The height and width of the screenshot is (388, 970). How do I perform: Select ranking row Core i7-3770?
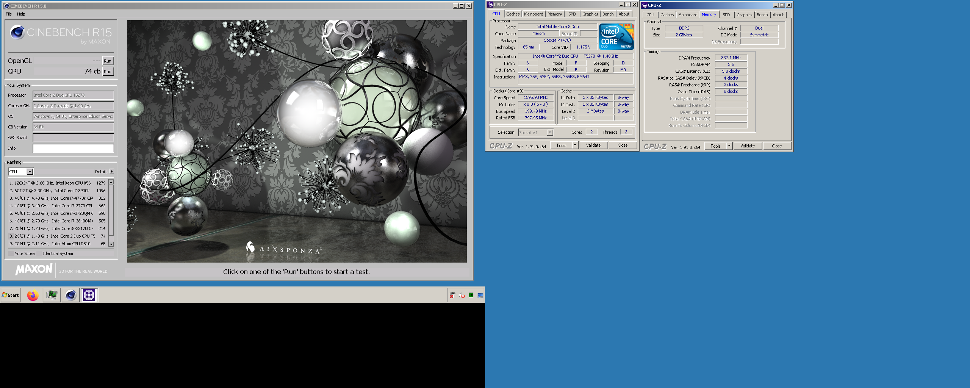(58, 206)
